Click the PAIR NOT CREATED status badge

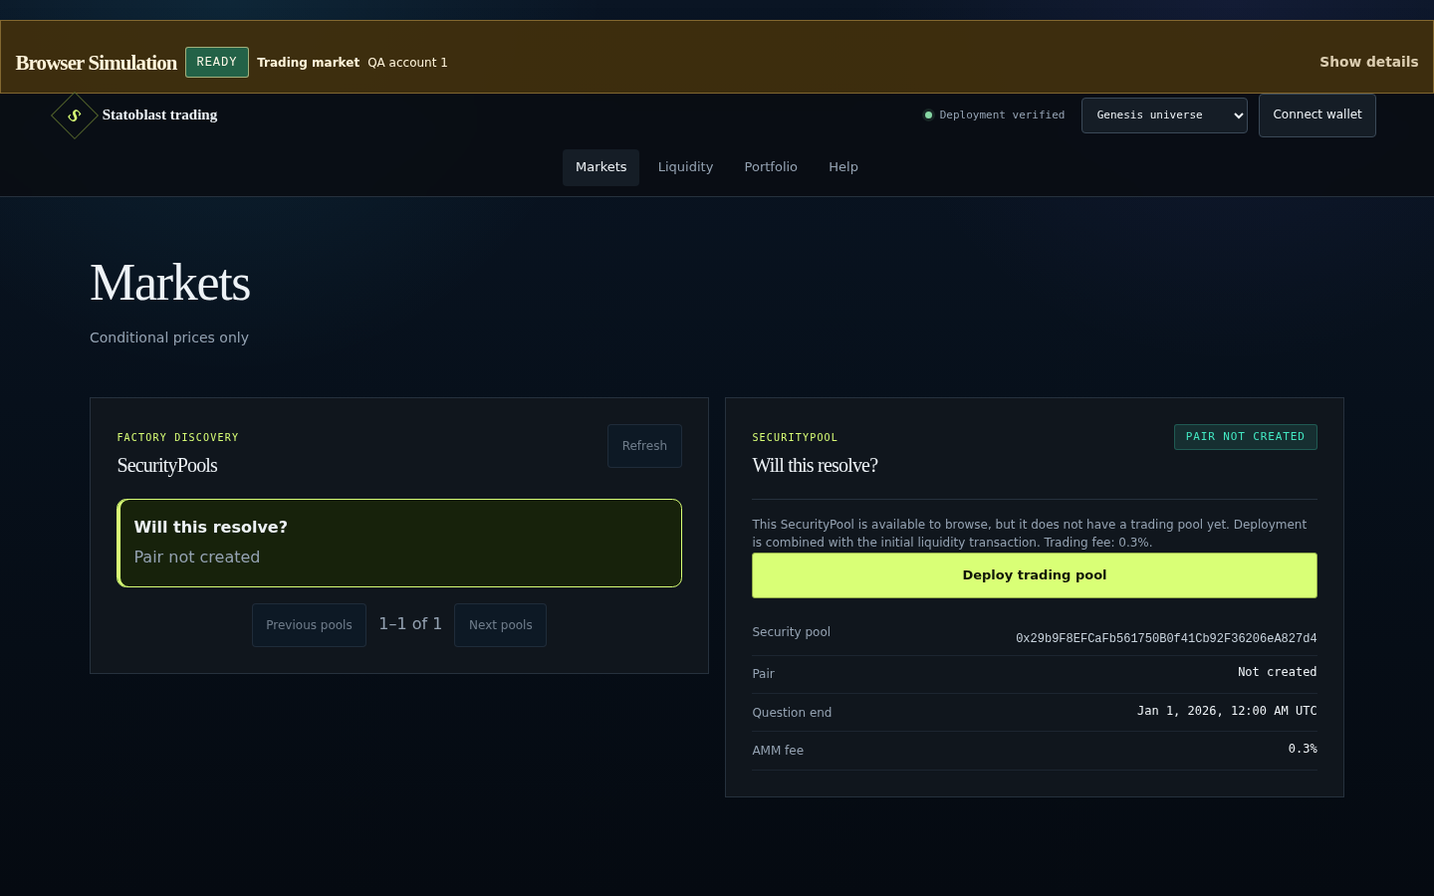point(1245,437)
